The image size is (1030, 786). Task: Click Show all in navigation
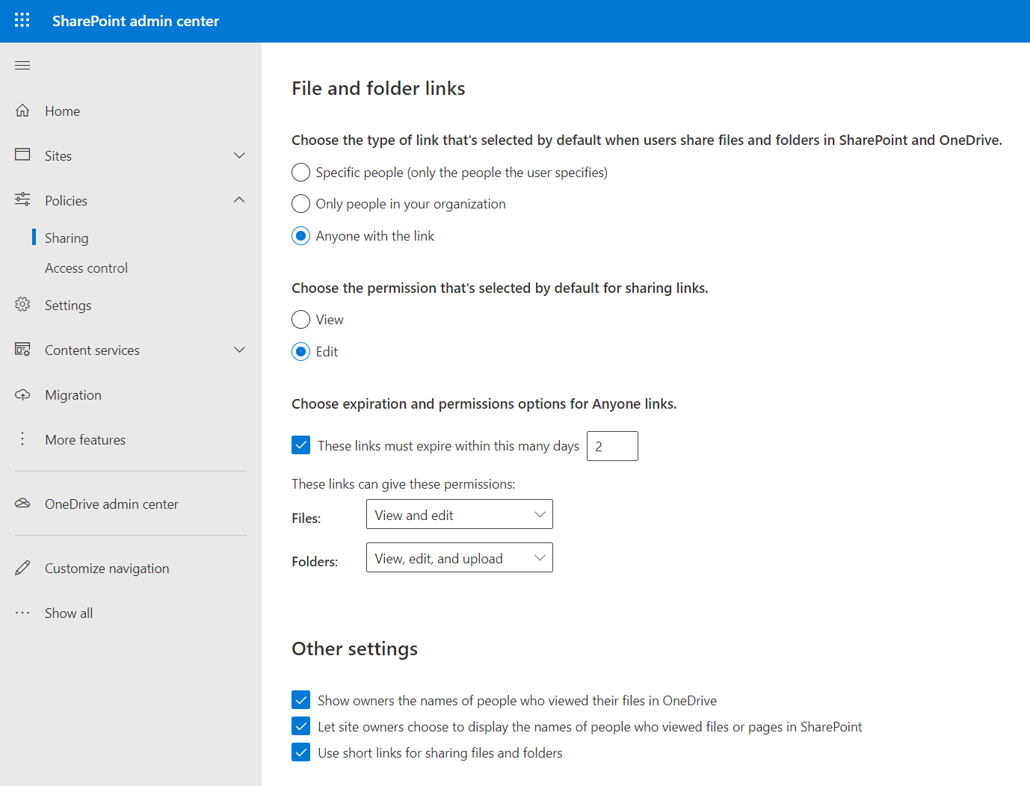[69, 613]
